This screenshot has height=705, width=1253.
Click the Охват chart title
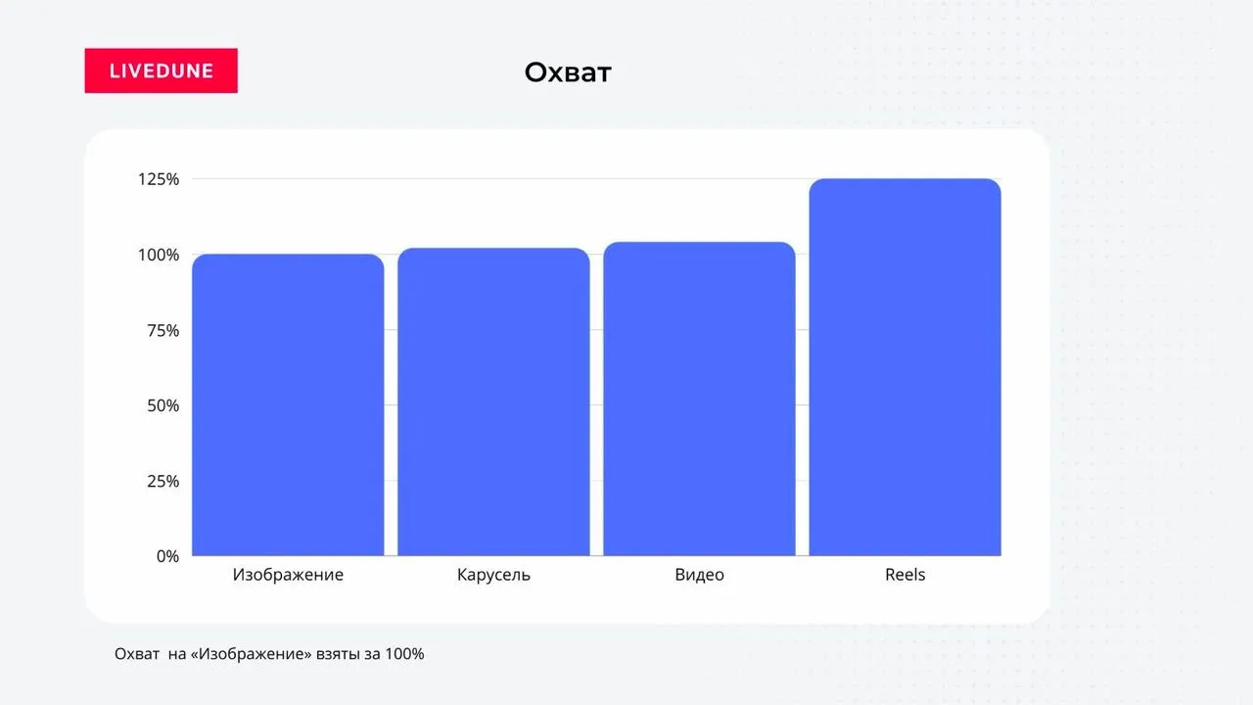coord(568,72)
